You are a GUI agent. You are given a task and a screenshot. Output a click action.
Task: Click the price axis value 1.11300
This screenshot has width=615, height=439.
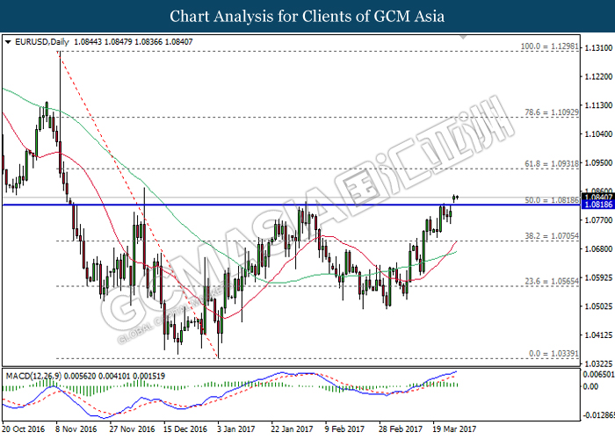click(598, 105)
